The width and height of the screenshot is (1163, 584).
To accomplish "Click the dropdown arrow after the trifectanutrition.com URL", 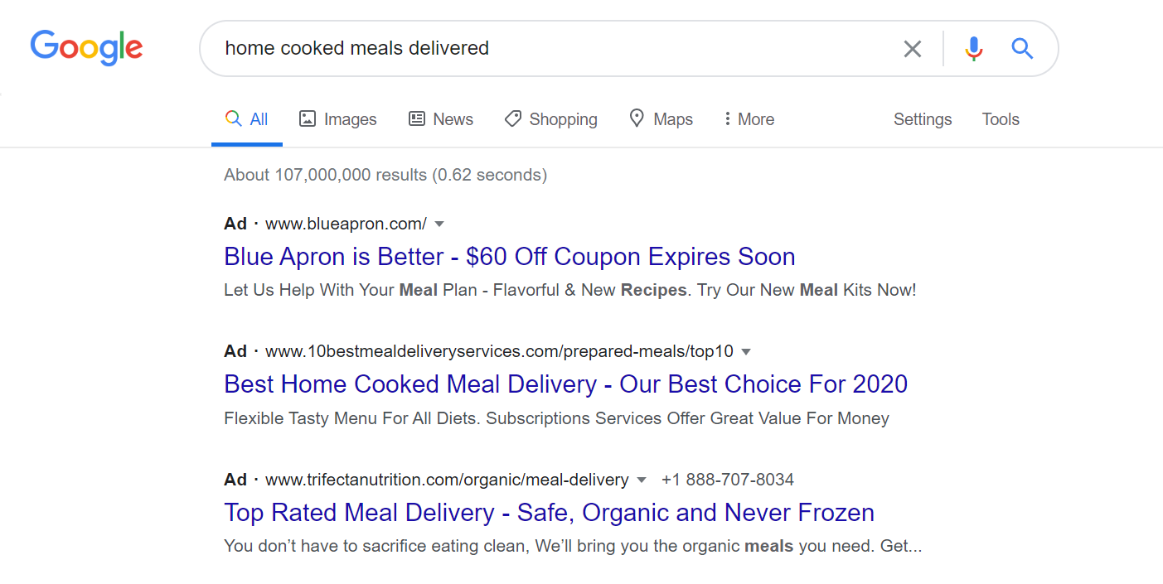I will (642, 480).
